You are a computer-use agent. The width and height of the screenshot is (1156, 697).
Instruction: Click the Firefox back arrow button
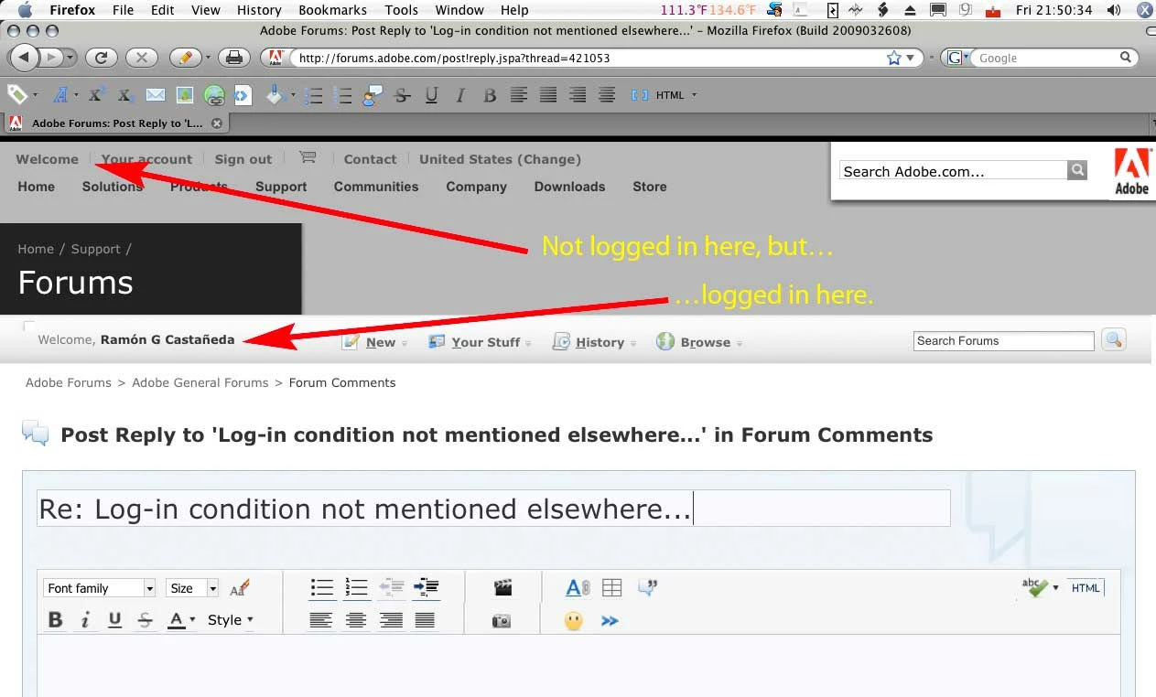pyautogui.click(x=24, y=58)
